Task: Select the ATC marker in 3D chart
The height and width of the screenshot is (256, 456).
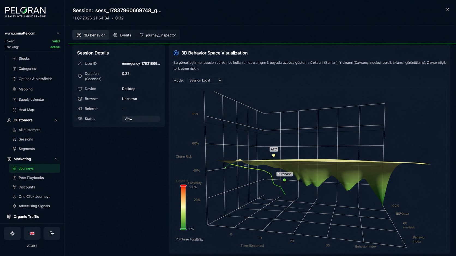Action: pyautogui.click(x=274, y=155)
